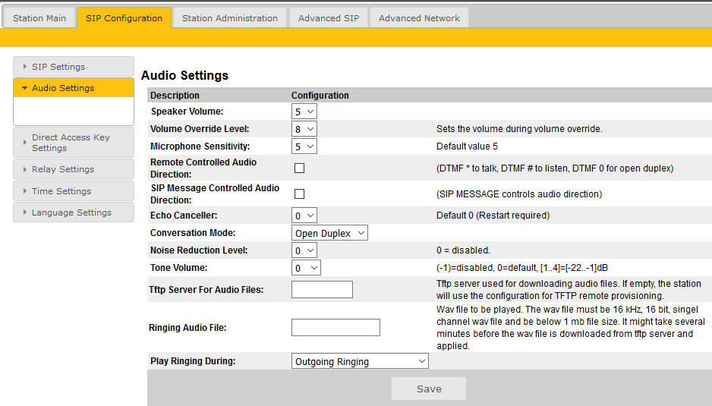The width and height of the screenshot is (712, 406).
Task: Open the Speaker Volume dropdown
Action: coord(304,112)
